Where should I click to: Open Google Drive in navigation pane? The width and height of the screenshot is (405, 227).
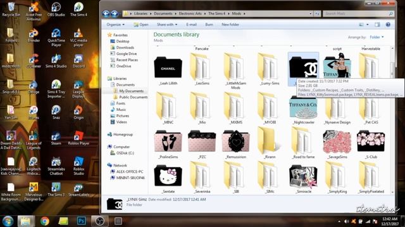tap(123, 54)
